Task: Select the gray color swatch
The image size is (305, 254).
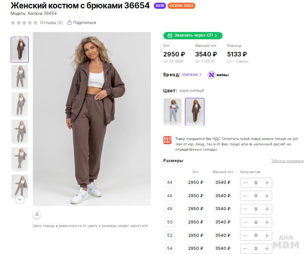Action: pos(173,112)
